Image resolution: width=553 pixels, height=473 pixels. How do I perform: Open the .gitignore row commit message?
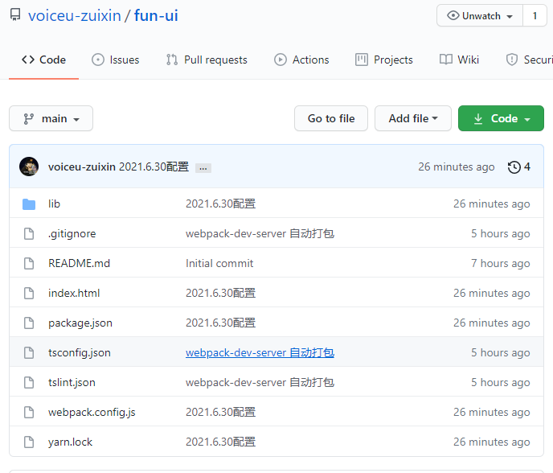[260, 233]
